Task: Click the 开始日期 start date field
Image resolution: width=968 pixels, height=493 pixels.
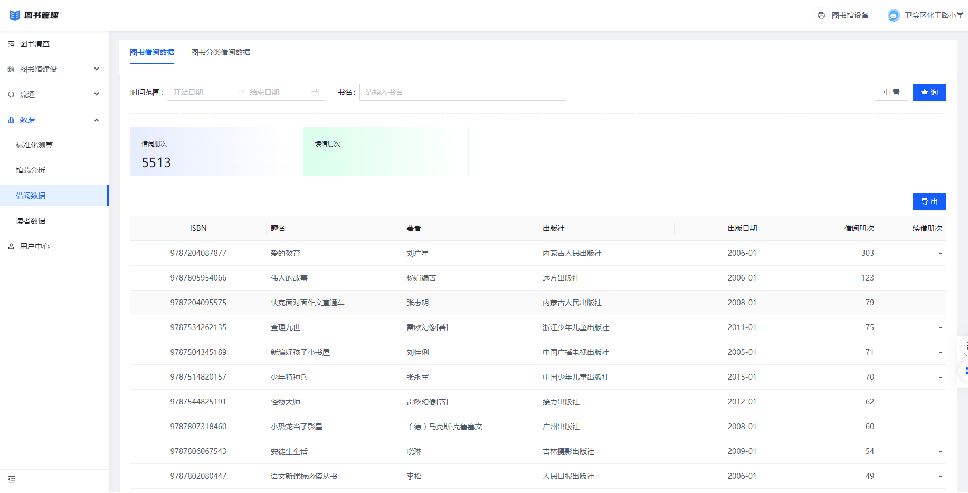Action: click(x=201, y=92)
